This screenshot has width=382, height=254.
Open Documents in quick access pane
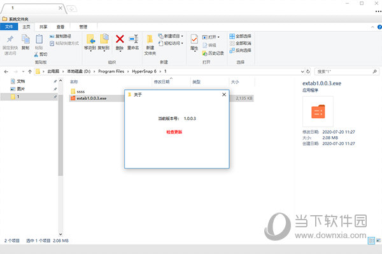21,81
